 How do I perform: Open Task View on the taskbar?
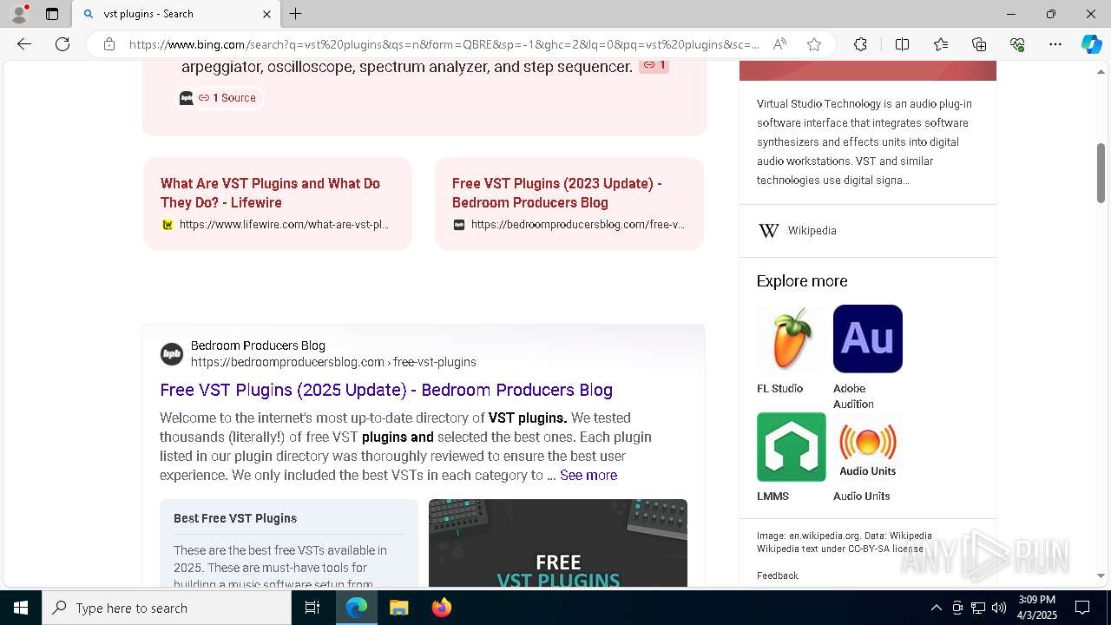click(312, 608)
